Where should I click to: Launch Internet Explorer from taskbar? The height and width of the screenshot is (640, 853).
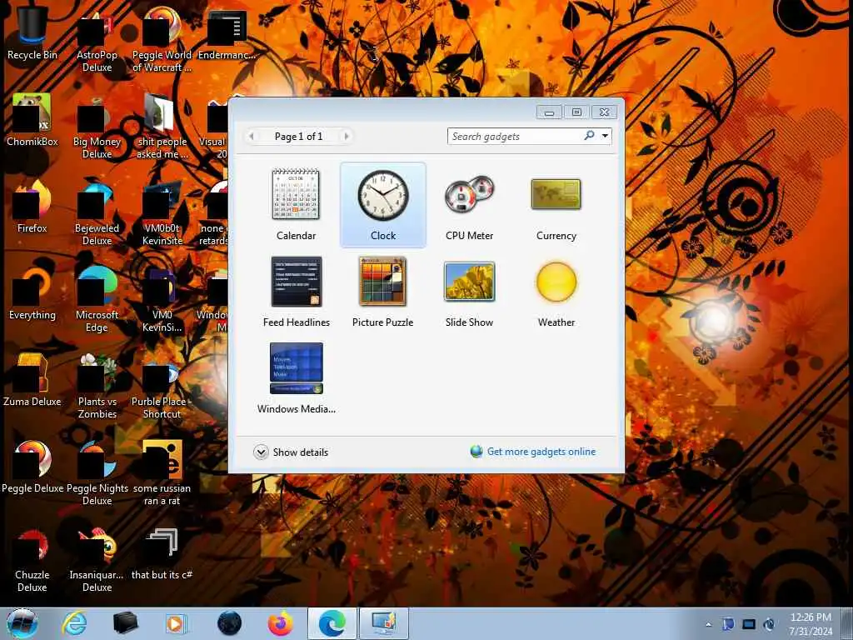tap(74, 623)
